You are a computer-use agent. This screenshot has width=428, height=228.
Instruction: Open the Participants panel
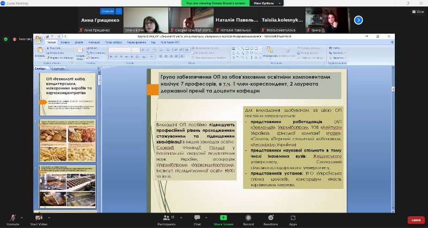tap(166, 217)
